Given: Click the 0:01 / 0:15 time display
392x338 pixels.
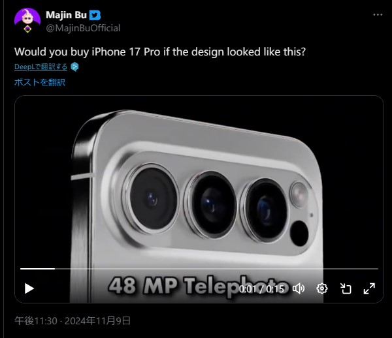Looking at the screenshot, I should tap(261, 289).
